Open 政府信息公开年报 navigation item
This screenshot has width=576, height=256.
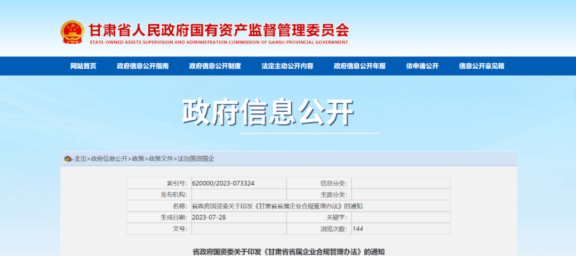click(359, 66)
